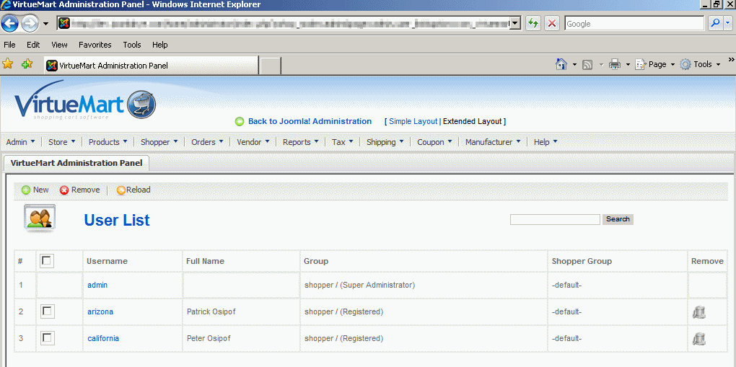Toggle the select-all checkbox in header
The image size is (736, 367).
tap(47, 260)
